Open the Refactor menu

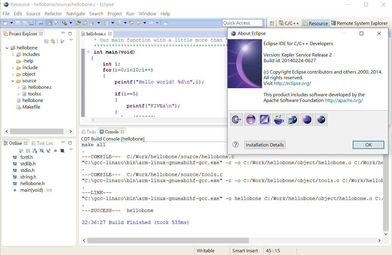[x=53, y=13]
